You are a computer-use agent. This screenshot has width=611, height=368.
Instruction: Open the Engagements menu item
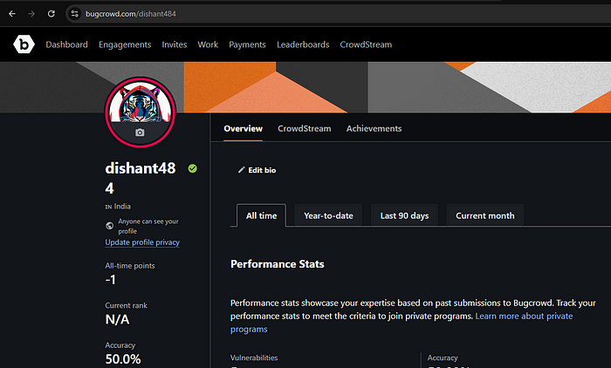tap(125, 44)
